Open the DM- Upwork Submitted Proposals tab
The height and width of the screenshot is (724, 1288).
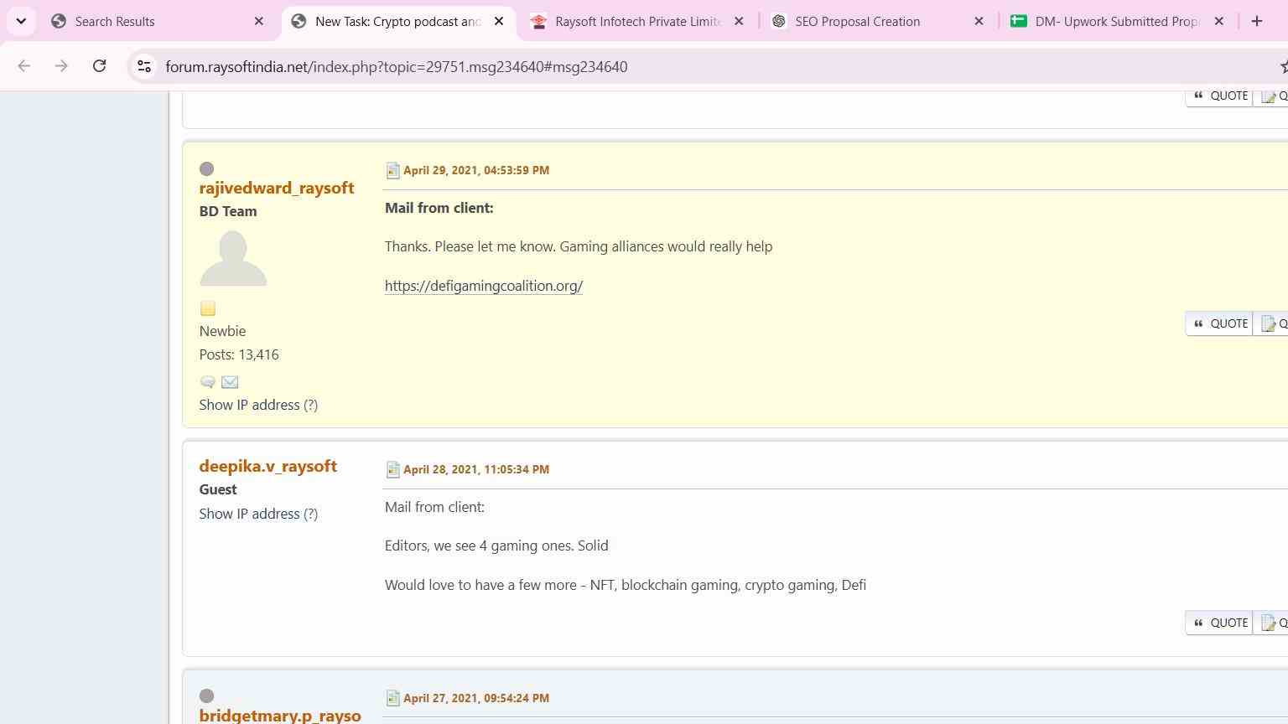coord(1117,21)
